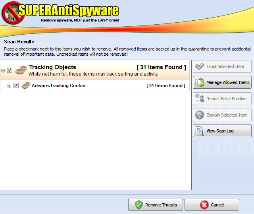The height and width of the screenshot is (214, 254).
Task: Uncheck the Adware.Tracking Cookie checkbox
Action: pos(16,86)
